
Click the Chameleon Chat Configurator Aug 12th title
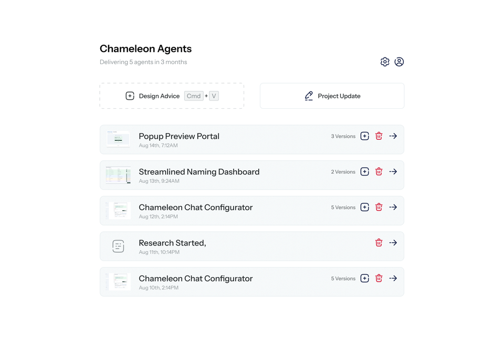196,208
